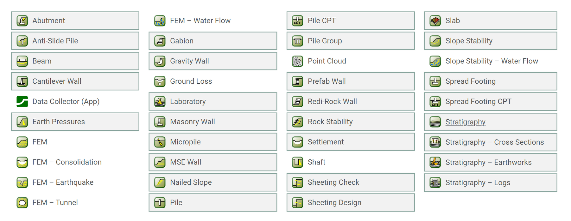Open the underlined Stratigraphy link

click(465, 122)
